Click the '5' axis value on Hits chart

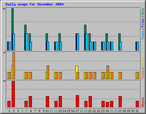point(4,9)
